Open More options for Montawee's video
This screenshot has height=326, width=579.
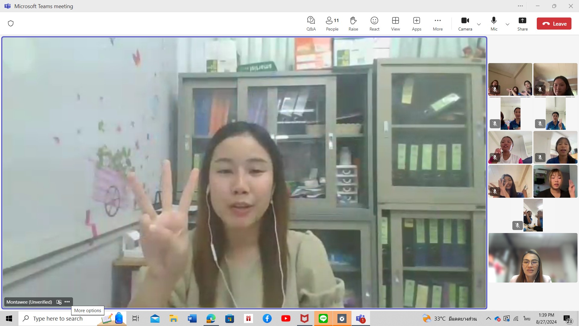[x=67, y=302]
